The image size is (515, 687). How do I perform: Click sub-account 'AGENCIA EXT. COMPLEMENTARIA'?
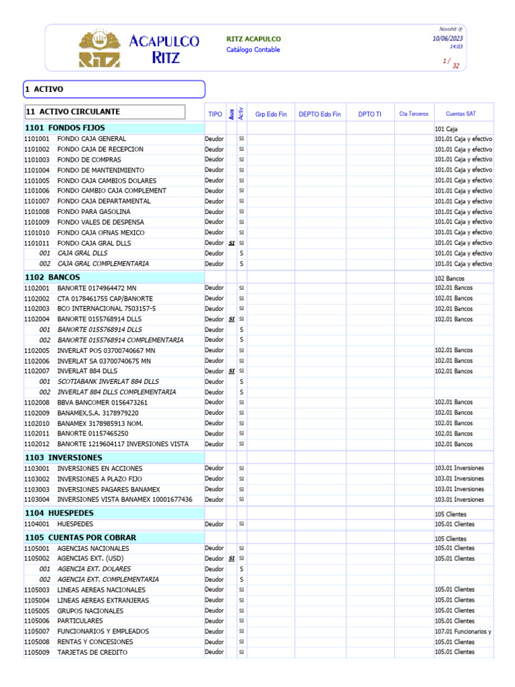[108, 580]
